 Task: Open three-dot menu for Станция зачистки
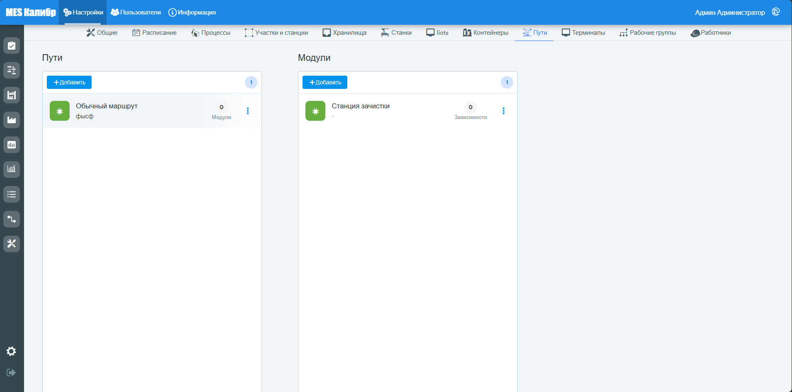click(504, 111)
